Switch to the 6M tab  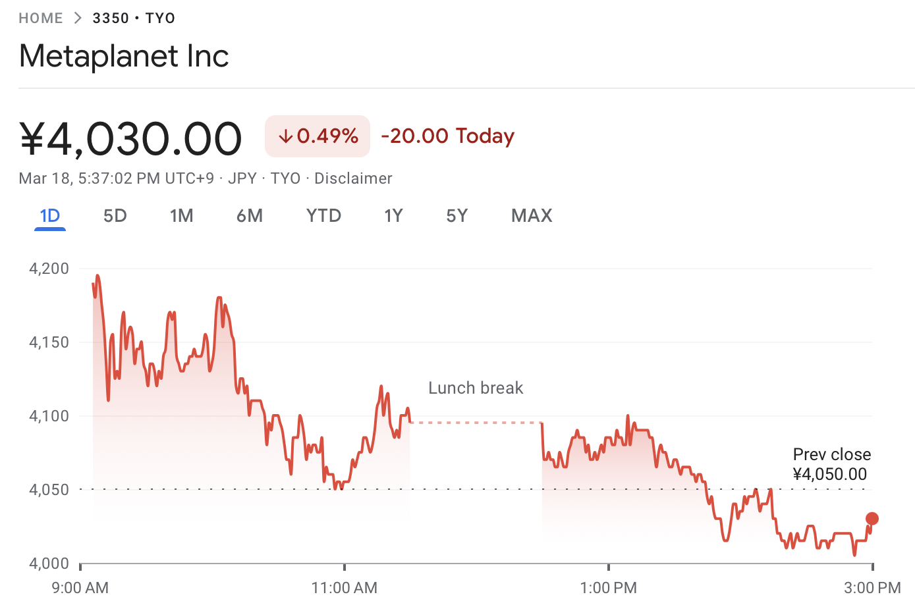click(250, 216)
